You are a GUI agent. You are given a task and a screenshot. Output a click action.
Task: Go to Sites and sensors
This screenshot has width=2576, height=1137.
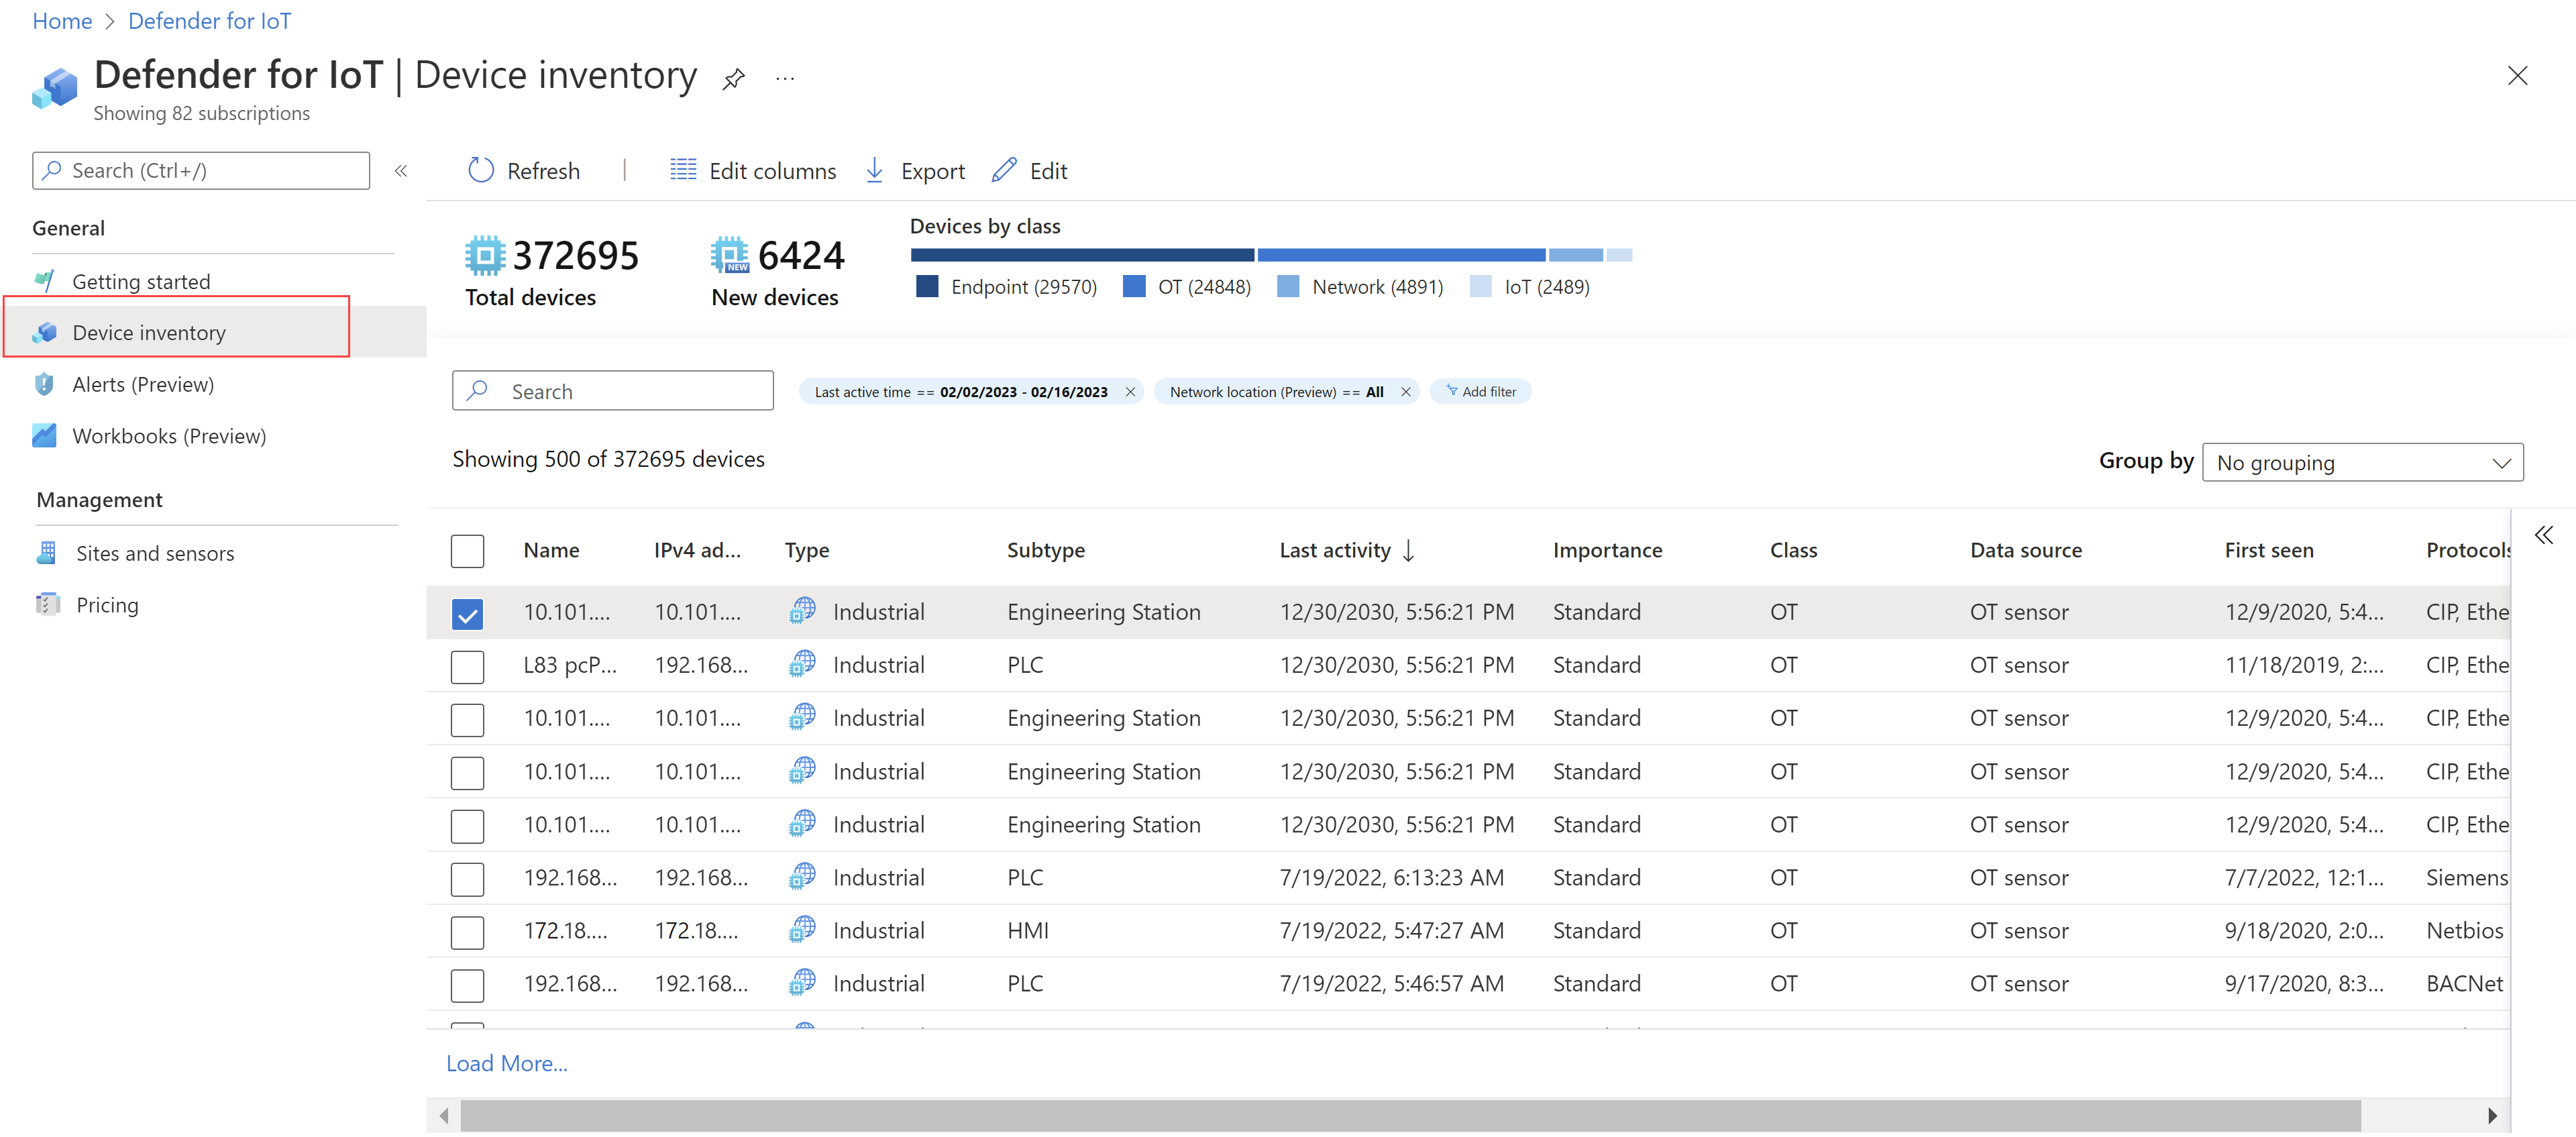pos(155,554)
